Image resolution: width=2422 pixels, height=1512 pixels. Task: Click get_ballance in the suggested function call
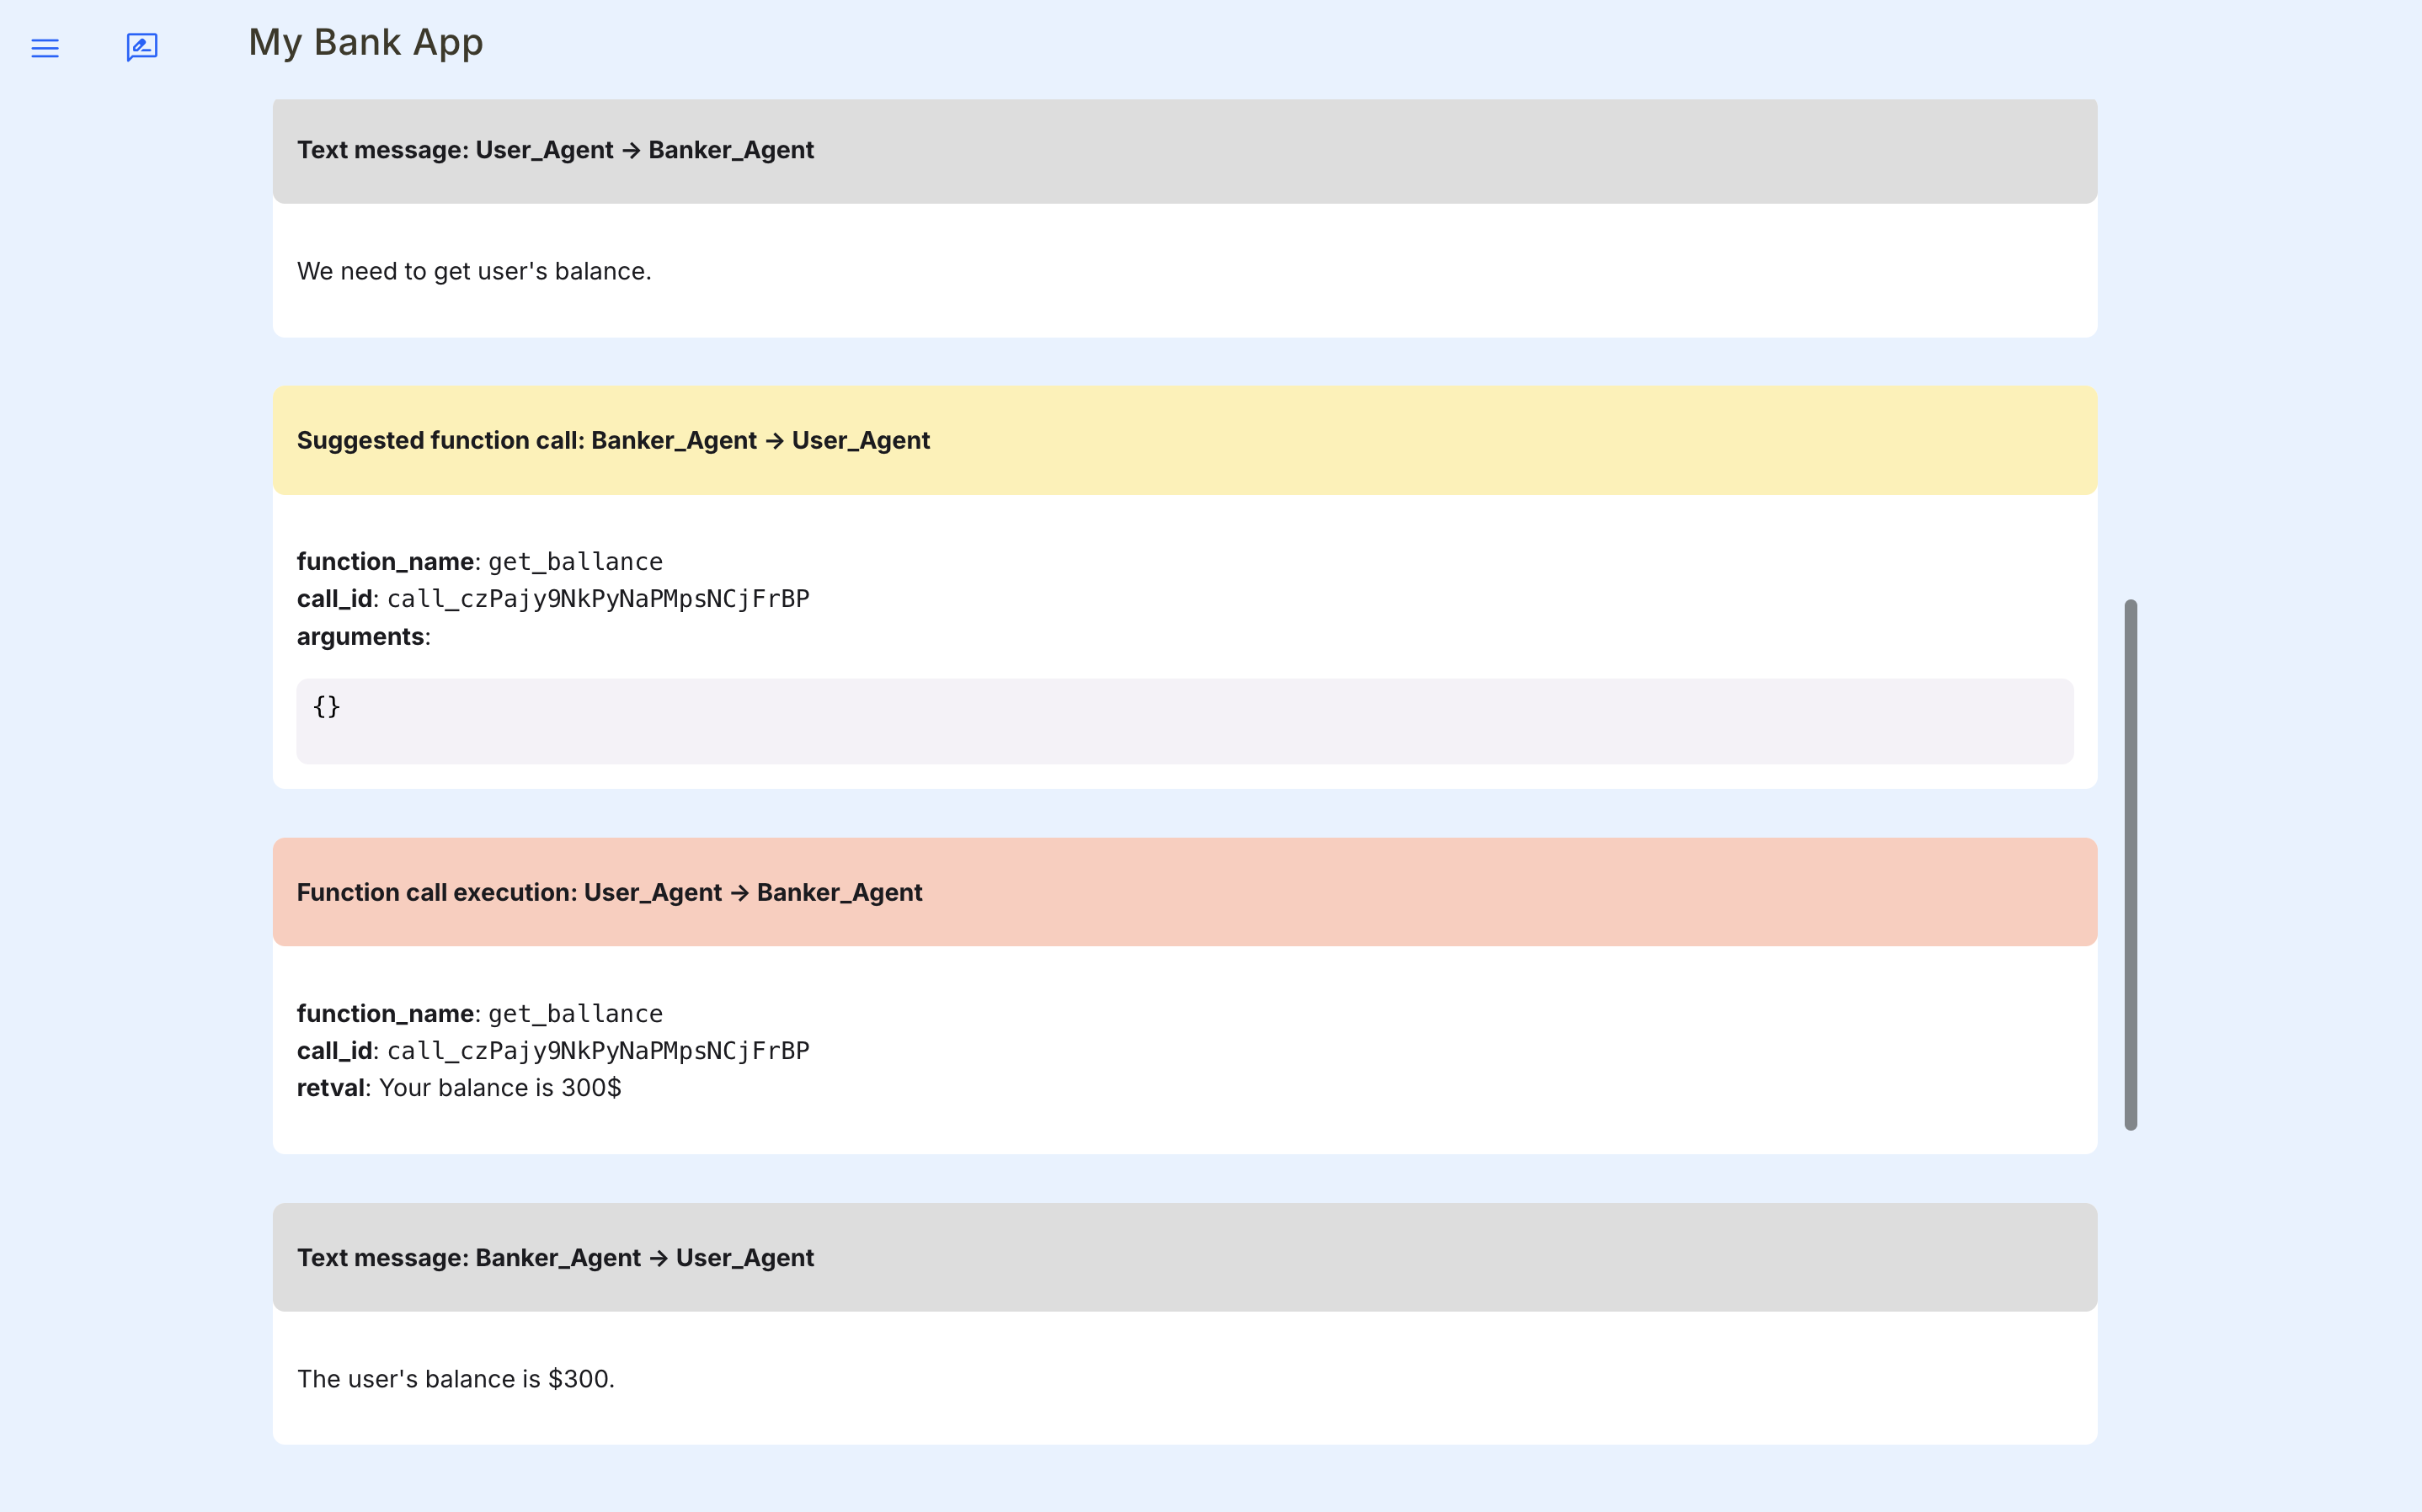click(x=575, y=562)
